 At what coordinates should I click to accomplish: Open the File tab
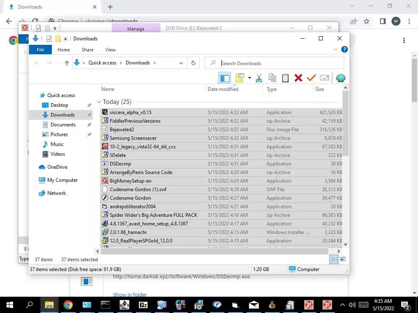click(x=40, y=50)
